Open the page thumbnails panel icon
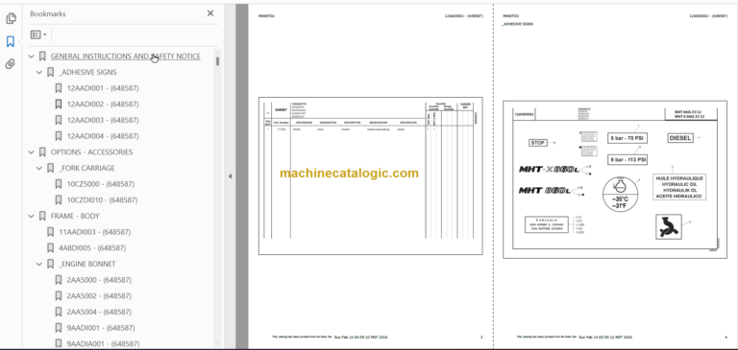738x350 pixels. [11, 18]
